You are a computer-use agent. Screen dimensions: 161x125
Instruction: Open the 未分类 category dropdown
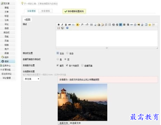click(x=31, y=79)
